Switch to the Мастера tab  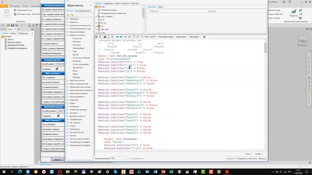click(136, 3)
